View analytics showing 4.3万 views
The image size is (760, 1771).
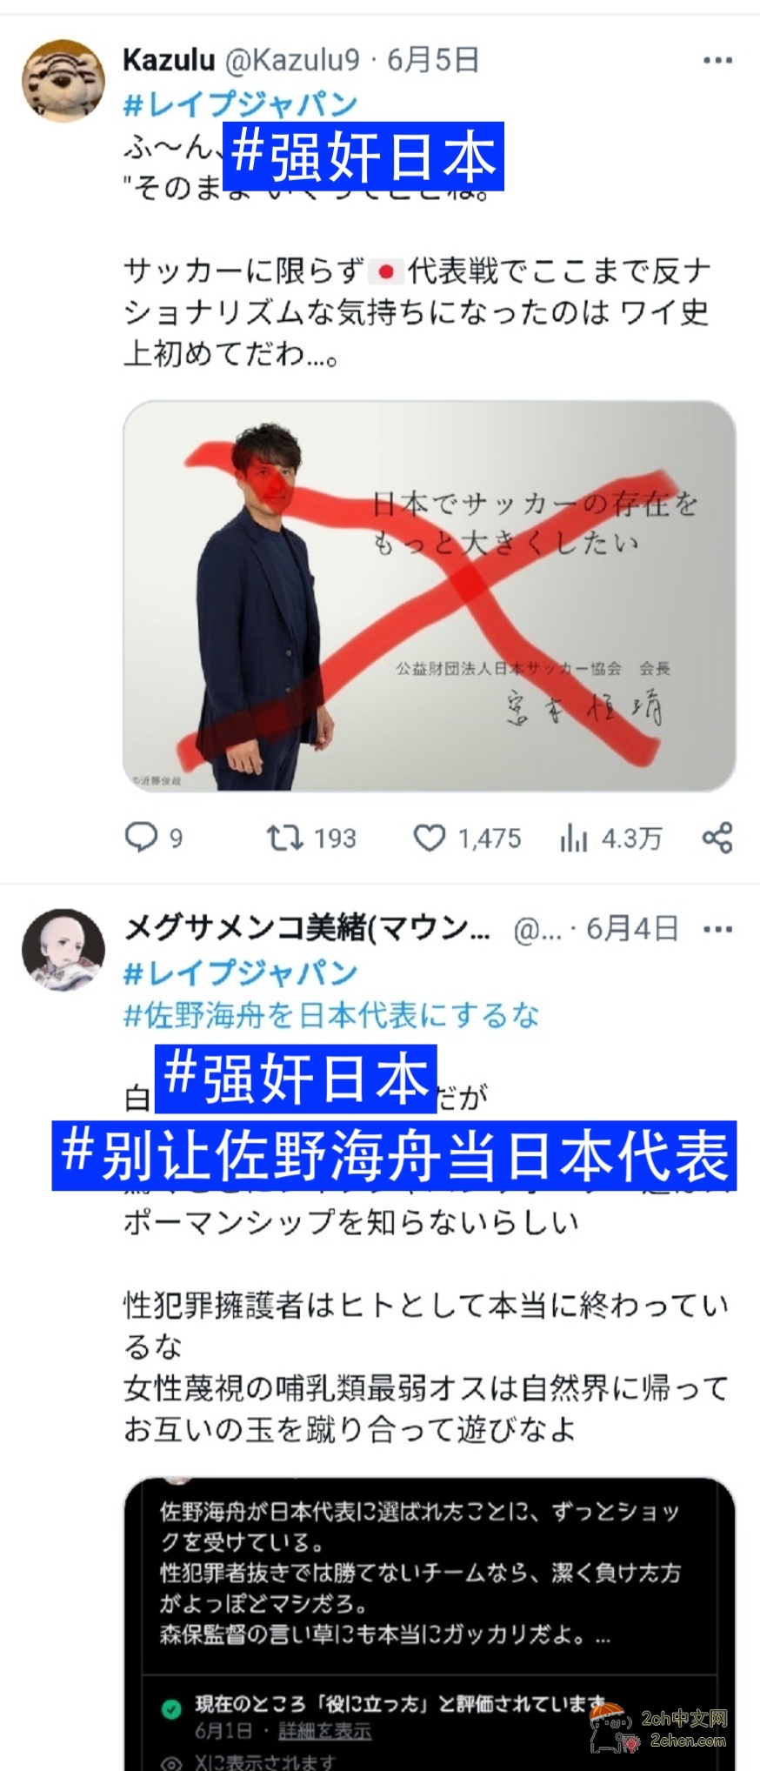610,839
